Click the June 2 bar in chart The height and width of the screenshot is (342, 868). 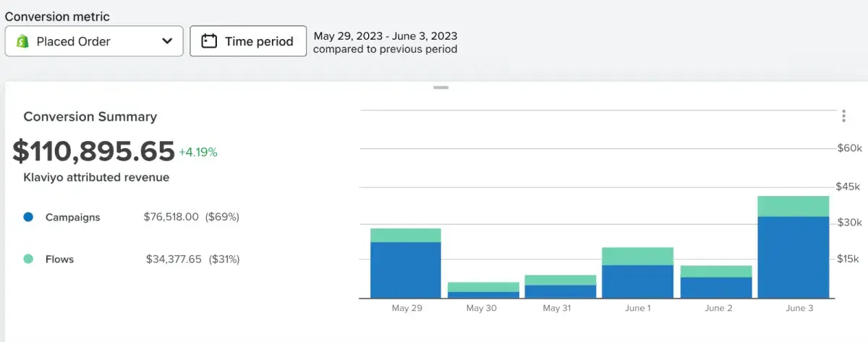pos(715,282)
